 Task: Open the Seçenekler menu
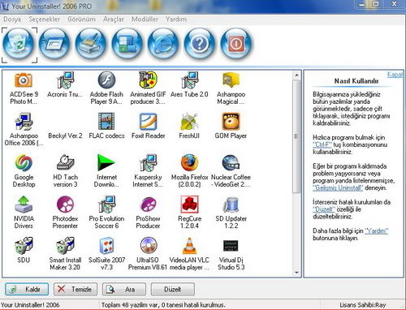45,19
